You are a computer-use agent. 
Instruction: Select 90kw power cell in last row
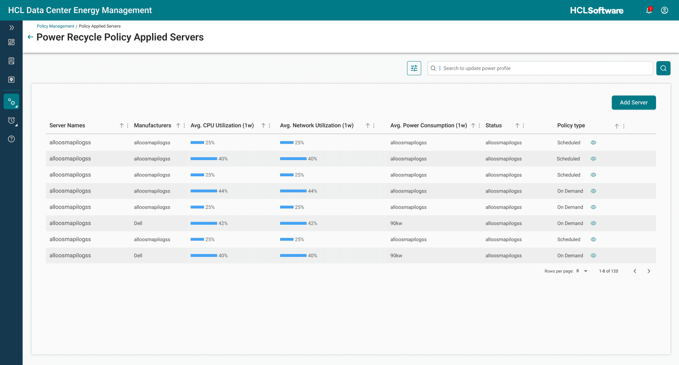click(x=396, y=256)
